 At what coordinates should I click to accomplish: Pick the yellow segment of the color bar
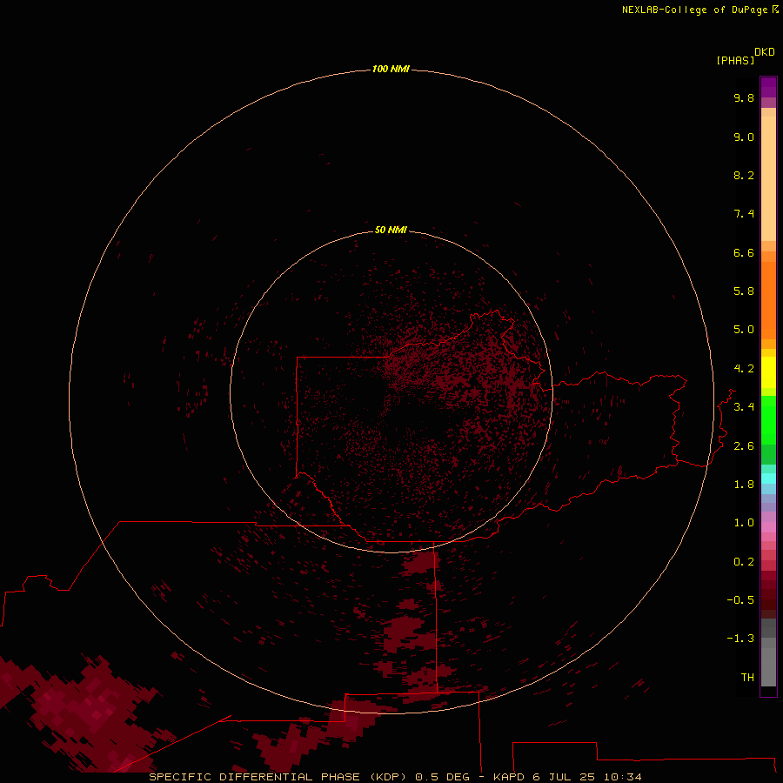click(768, 372)
